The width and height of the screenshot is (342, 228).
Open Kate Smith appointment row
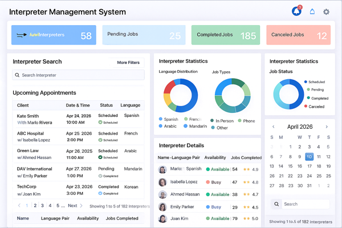click(x=78, y=119)
